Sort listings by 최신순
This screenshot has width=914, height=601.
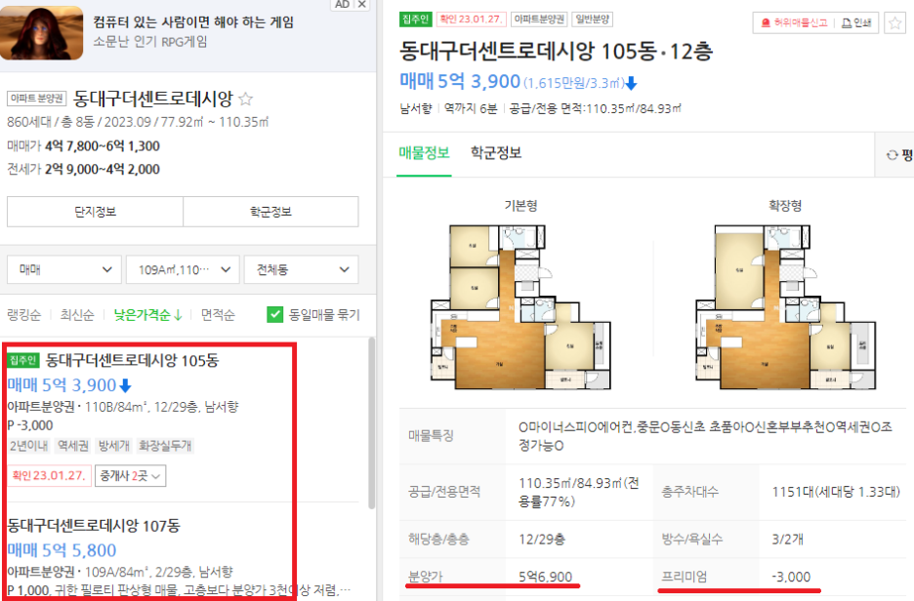point(77,315)
